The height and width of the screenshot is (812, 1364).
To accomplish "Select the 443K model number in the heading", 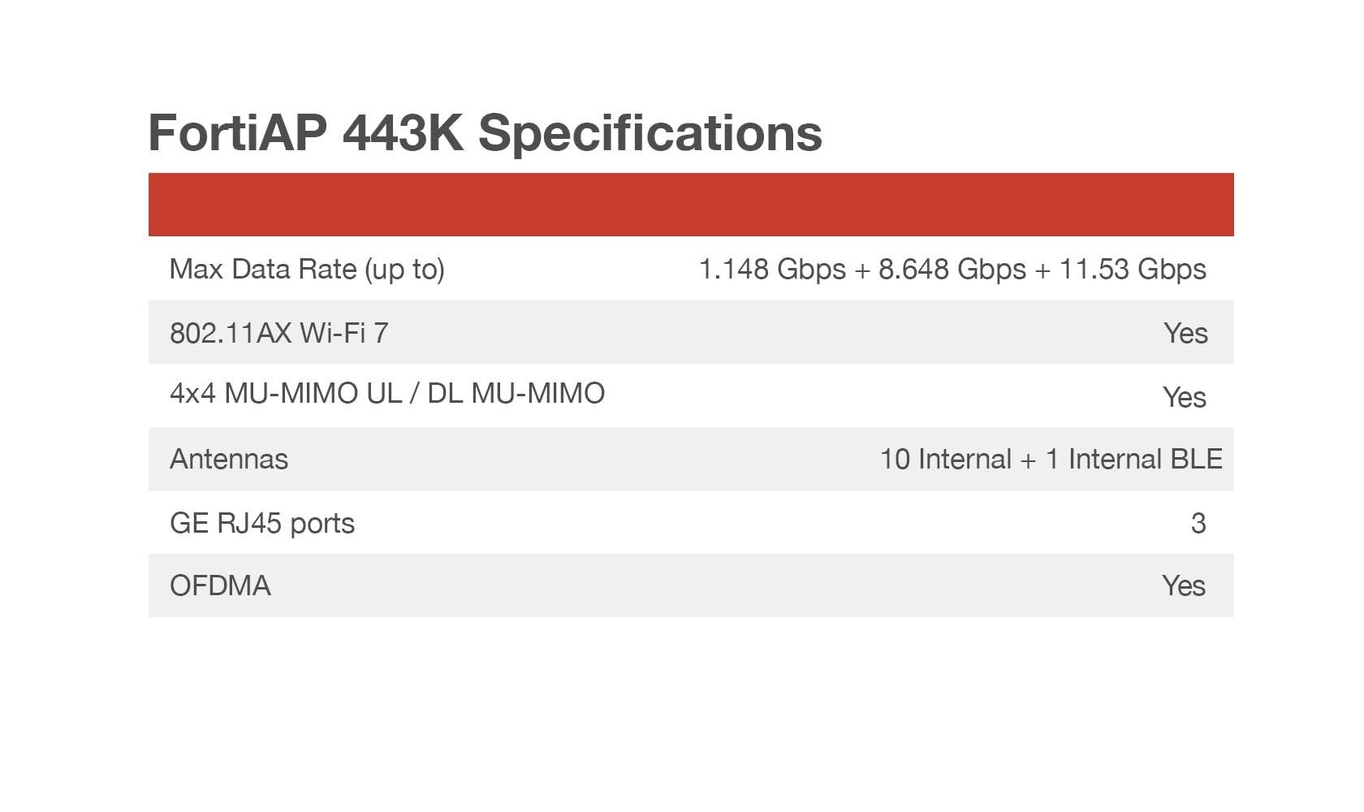I will point(403,132).
